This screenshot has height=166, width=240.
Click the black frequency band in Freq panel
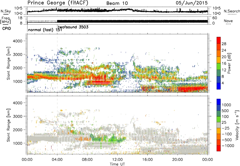(x=132, y=21)
